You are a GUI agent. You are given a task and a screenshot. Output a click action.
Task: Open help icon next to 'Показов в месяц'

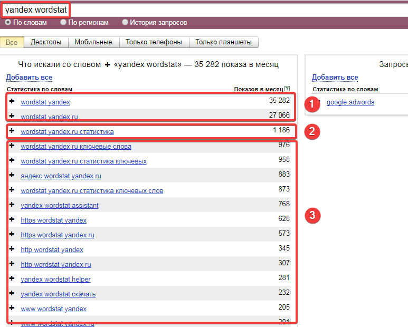tap(287, 89)
